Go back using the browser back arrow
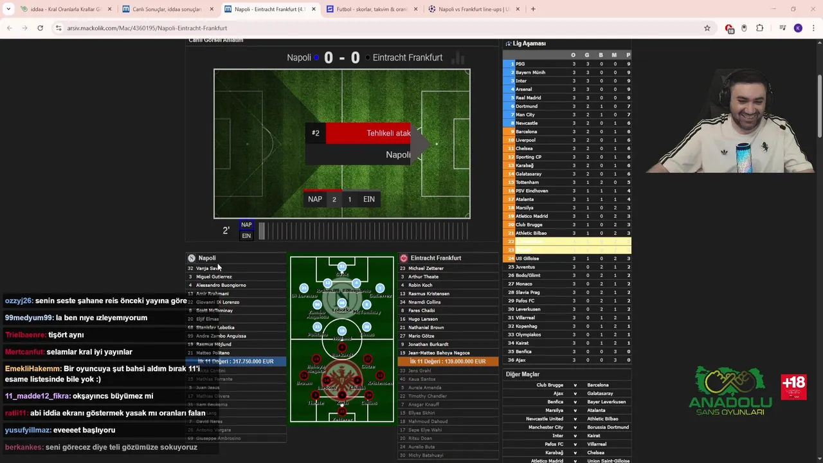This screenshot has height=463, width=823. click(10, 28)
